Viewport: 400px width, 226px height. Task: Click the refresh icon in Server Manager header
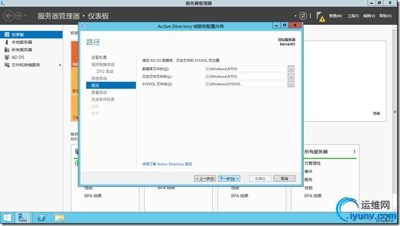pos(303,16)
